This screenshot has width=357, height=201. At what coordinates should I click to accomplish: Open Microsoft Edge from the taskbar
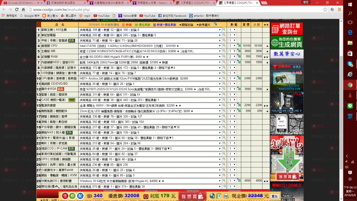click(350, 32)
